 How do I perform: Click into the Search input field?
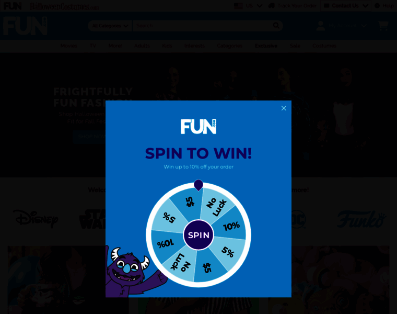point(203,26)
